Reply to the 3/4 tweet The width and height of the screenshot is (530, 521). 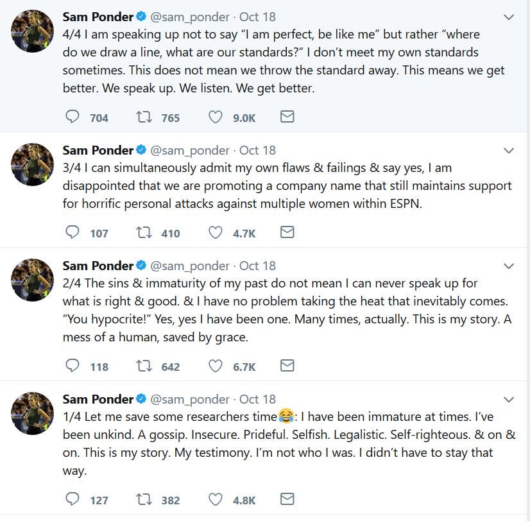click(x=73, y=232)
